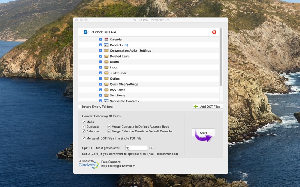This screenshot has height=187, width=300.
Task: Click the Junk E-mail folder icon
Action: click(106, 73)
